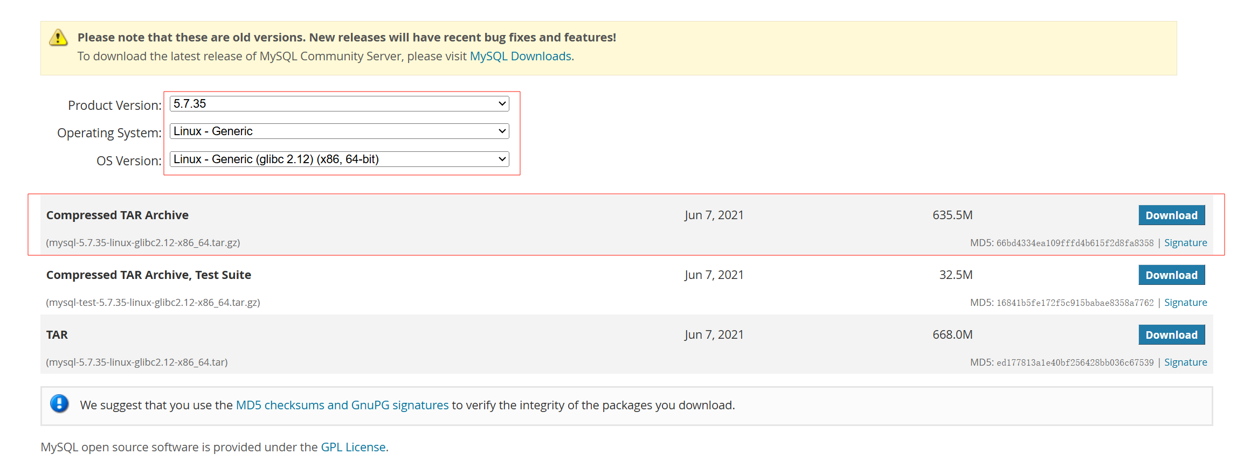The width and height of the screenshot is (1237, 475).
Task: Click the bold old versions warning text
Action: (x=347, y=37)
